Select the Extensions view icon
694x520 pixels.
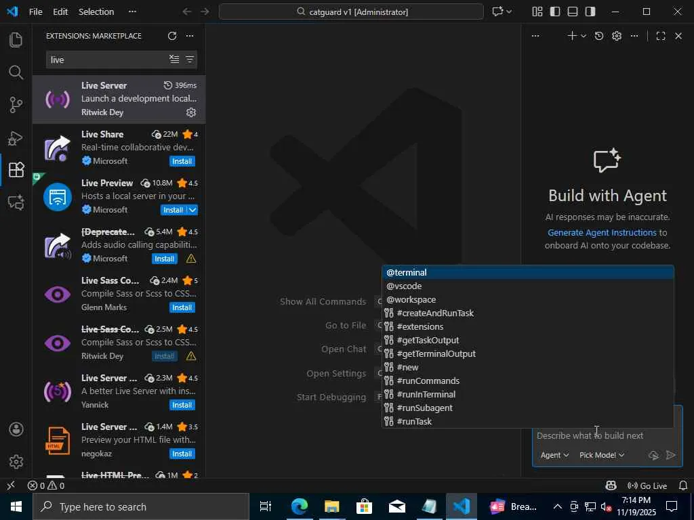coord(16,170)
